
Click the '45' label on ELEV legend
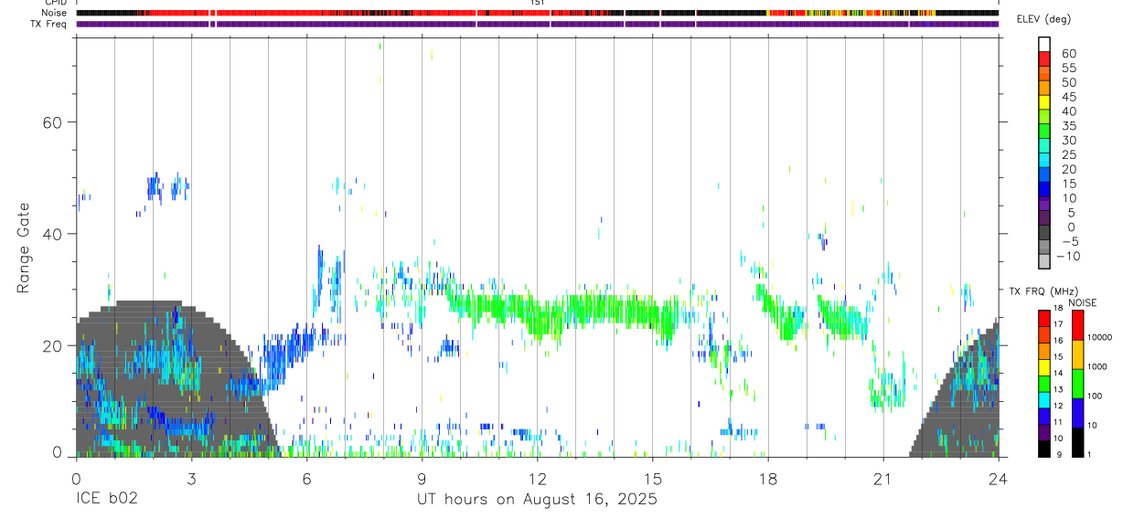1068,97
